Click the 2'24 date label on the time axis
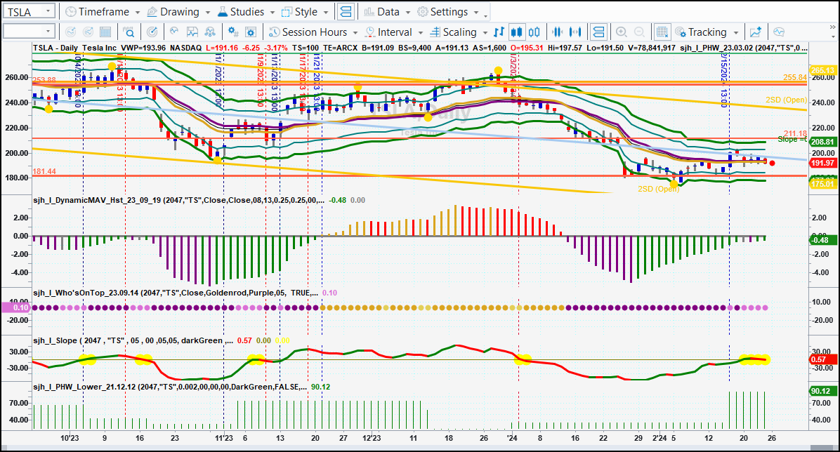 [x=659, y=438]
